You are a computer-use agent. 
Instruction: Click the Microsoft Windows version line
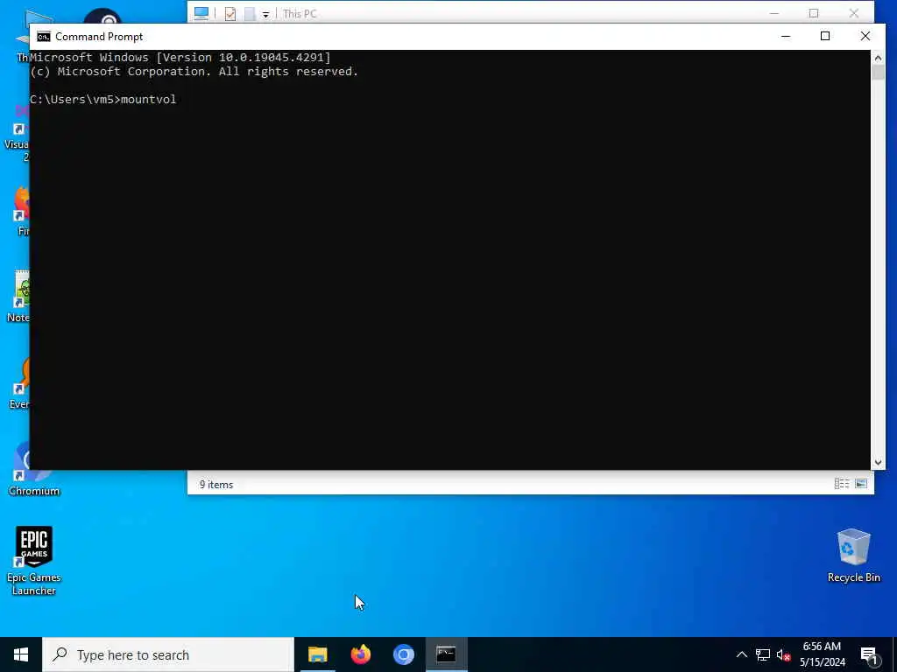coord(180,57)
